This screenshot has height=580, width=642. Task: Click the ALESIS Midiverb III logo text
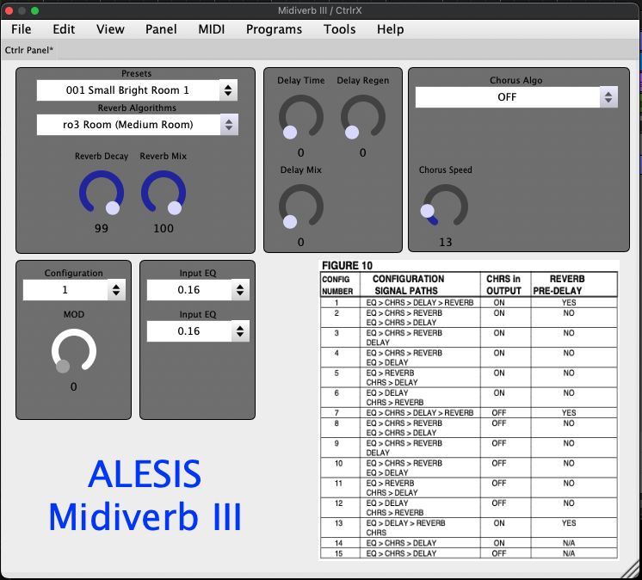(145, 496)
